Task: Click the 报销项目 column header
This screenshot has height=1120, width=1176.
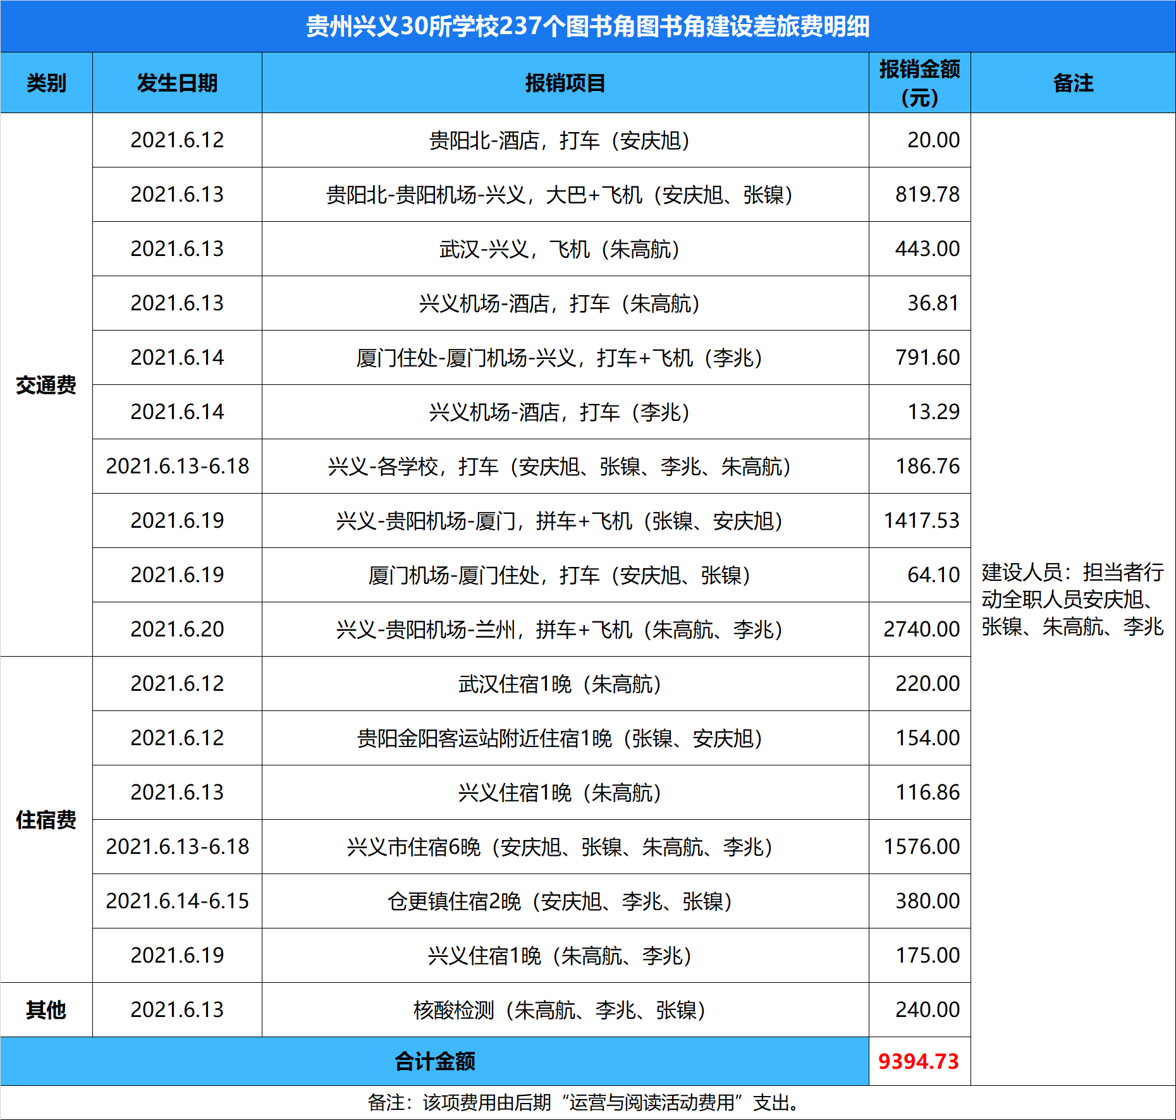Action: [x=565, y=83]
